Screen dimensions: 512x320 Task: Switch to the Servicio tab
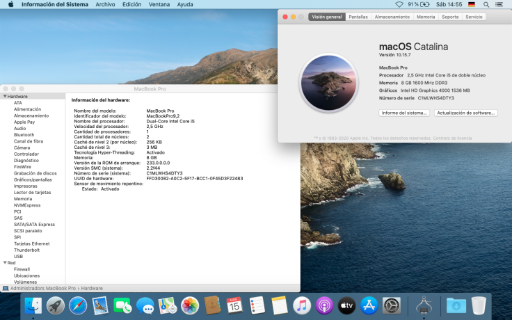(474, 17)
